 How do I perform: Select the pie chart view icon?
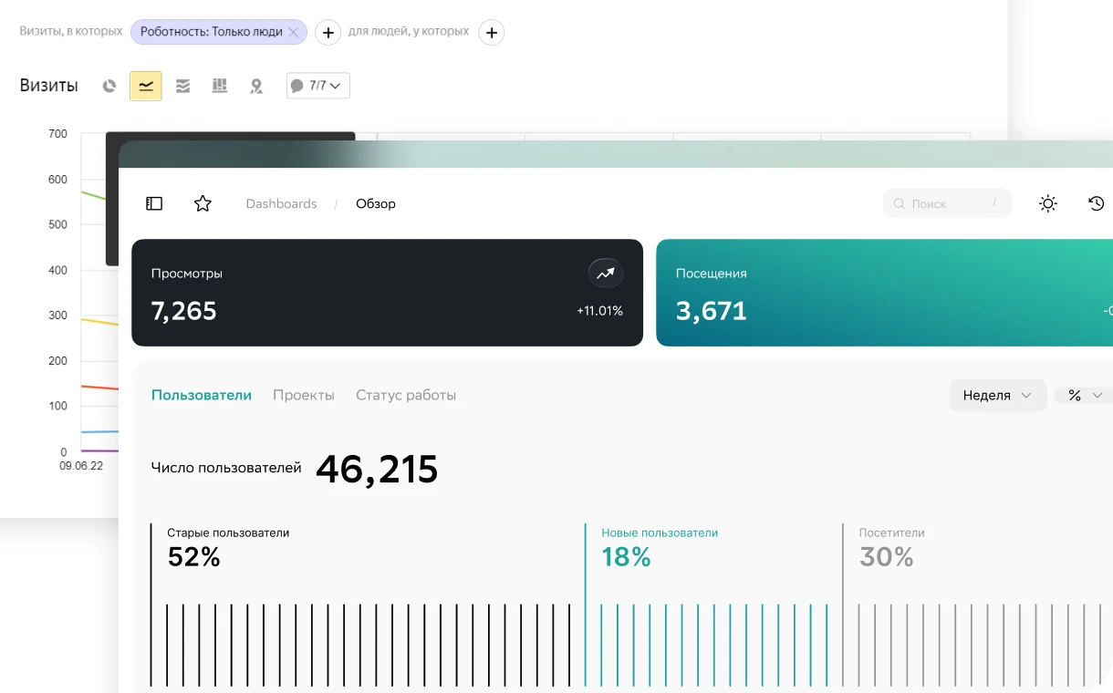pos(109,86)
